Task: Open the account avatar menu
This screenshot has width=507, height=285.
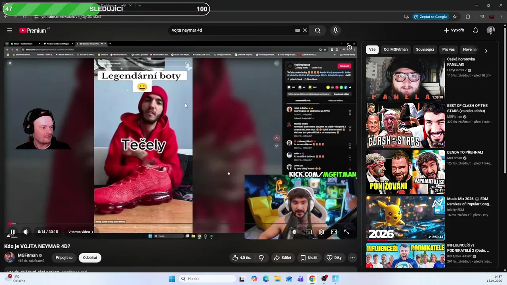Action: 491,30
